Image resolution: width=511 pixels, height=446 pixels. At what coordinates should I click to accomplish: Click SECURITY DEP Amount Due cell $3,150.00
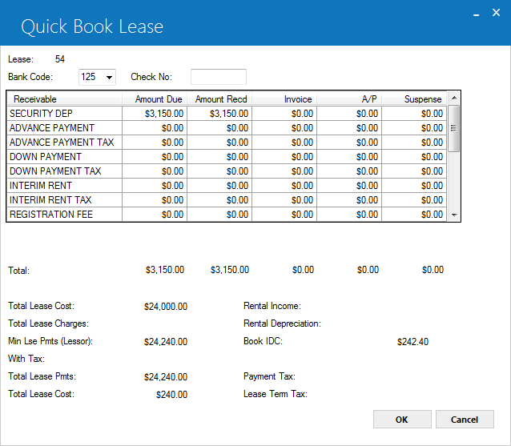click(155, 114)
